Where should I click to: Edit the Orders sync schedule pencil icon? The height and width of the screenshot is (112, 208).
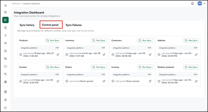(x=104, y=81)
